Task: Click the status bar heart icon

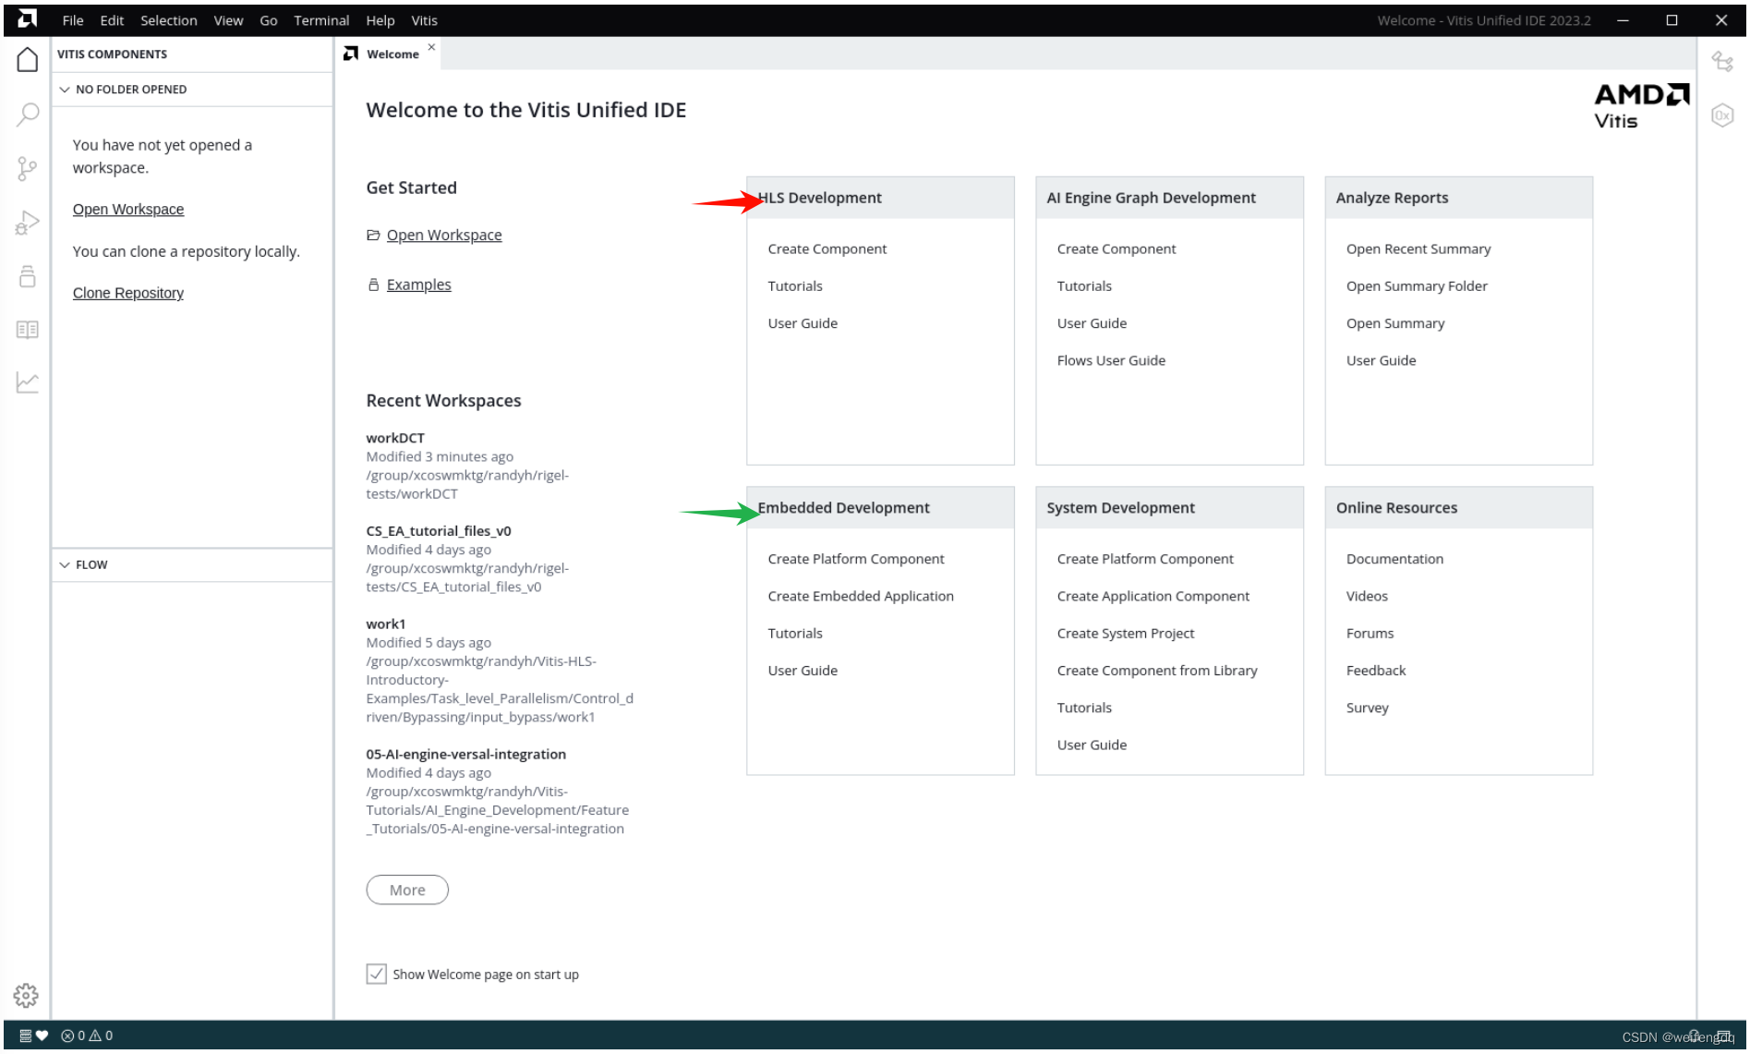Action: (42, 1036)
